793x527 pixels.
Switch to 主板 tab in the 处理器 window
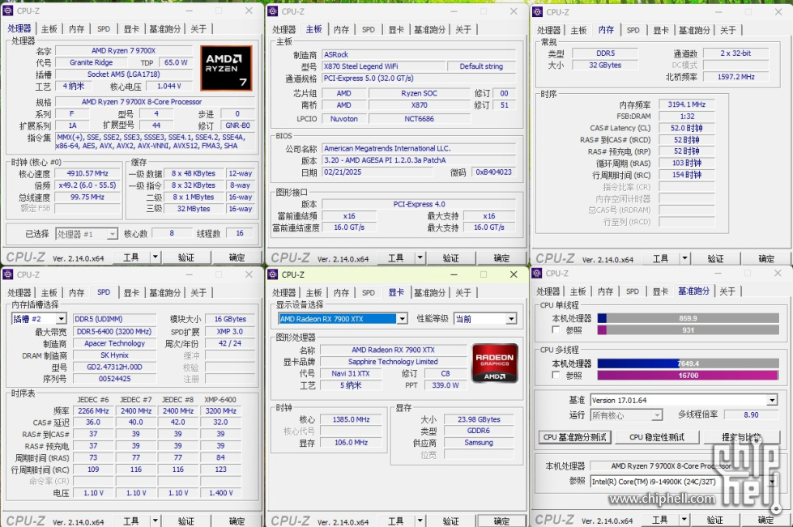click(49, 29)
